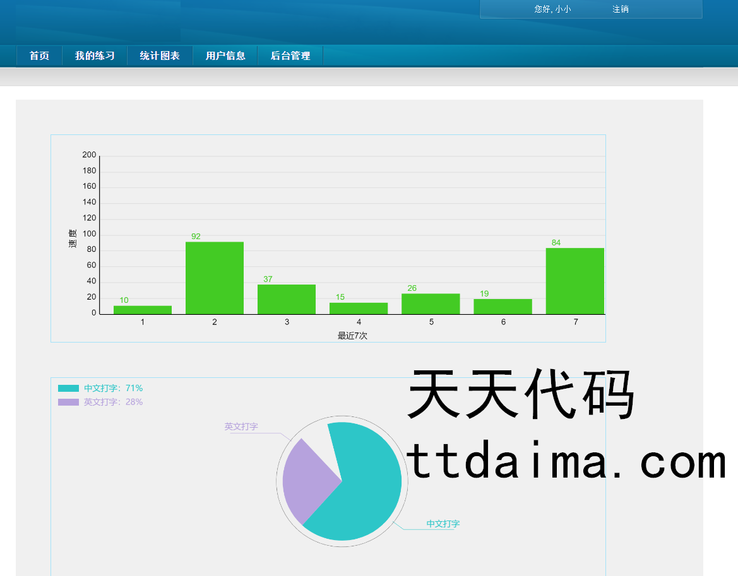Select the 英文打字：28% legend label

[x=113, y=403]
